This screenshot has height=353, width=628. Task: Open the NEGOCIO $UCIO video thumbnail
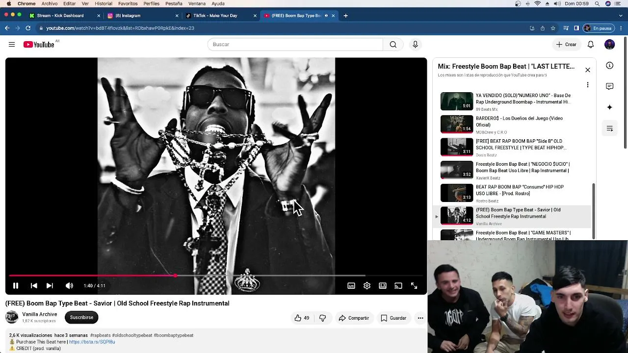tap(457, 170)
